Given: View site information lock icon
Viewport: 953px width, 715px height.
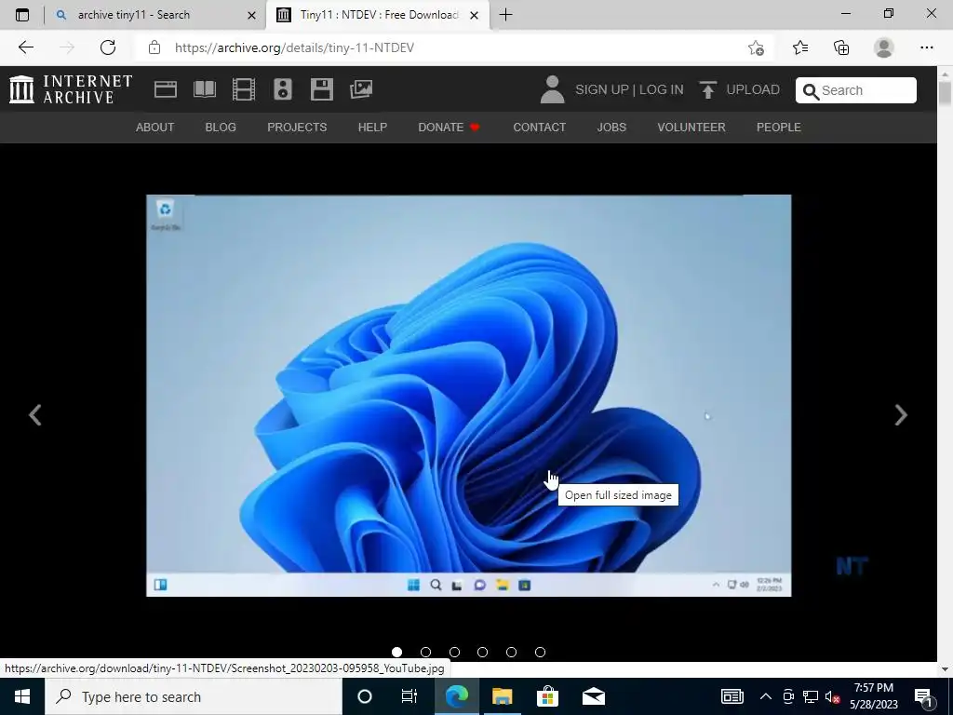Looking at the screenshot, I should click(154, 47).
